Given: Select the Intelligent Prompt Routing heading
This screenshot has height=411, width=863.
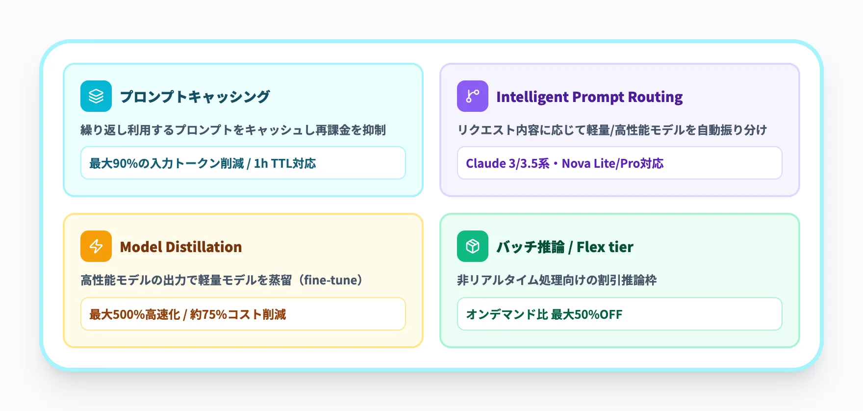Looking at the screenshot, I should pos(589,97).
